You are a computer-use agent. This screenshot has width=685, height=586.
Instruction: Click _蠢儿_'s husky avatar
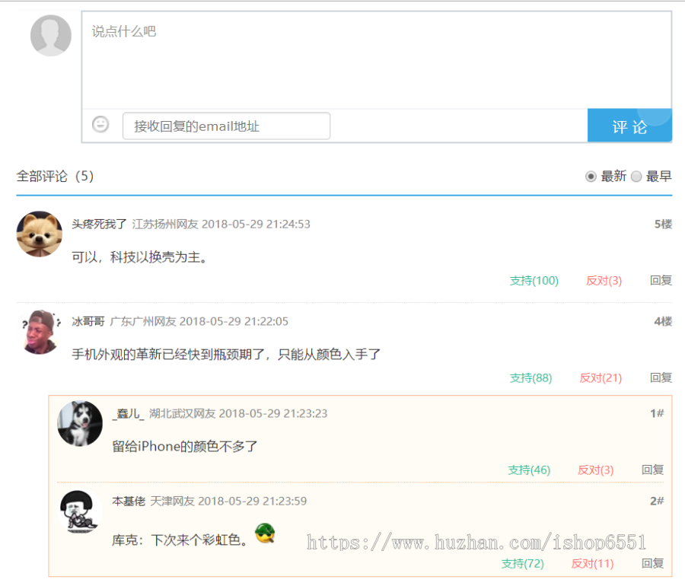pyautogui.click(x=80, y=423)
